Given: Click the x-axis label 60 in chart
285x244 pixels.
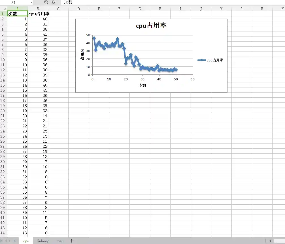Looking at the screenshot, I should click(x=192, y=79).
